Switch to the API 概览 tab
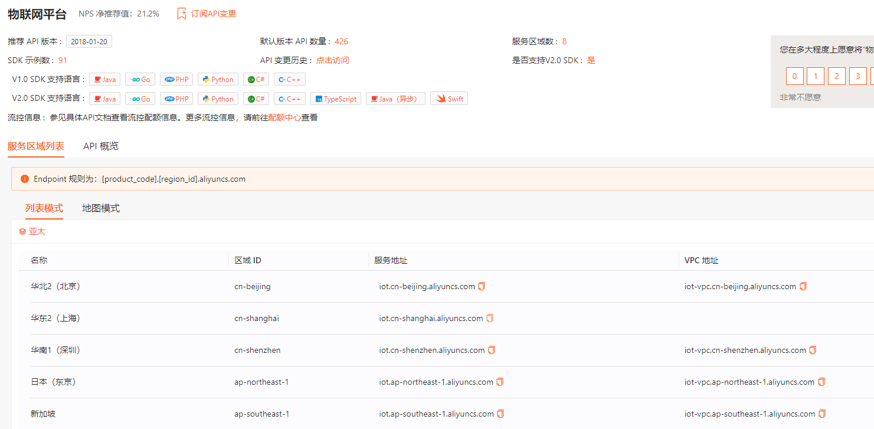This screenshot has width=874, height=429. (101, 146)
